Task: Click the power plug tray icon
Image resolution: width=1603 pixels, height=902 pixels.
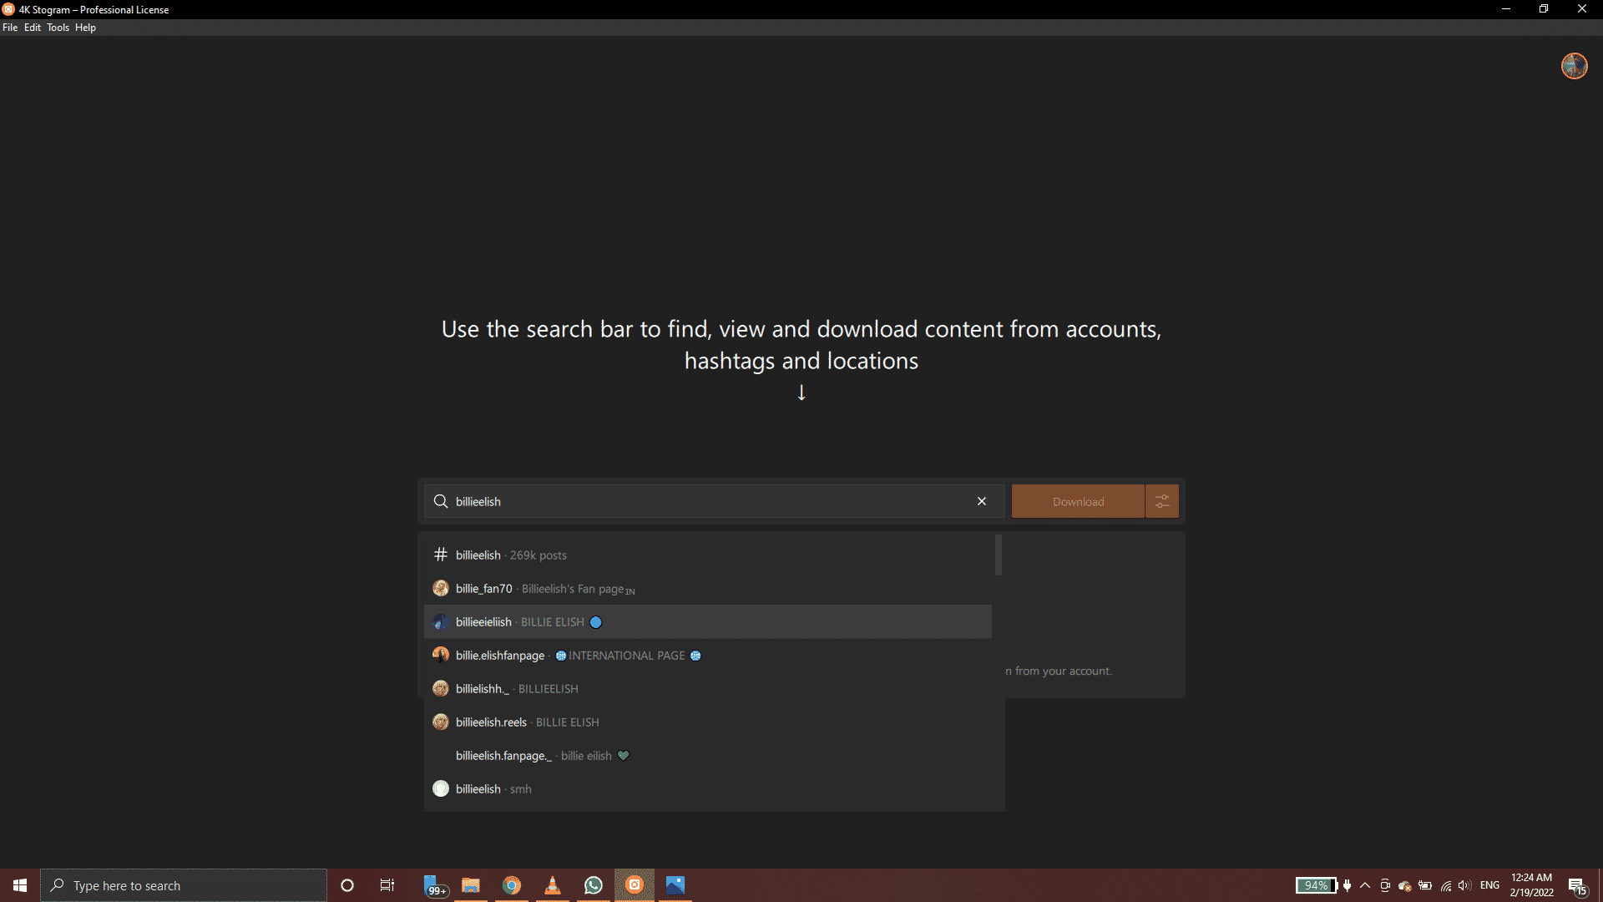Action: [1347, 885]
